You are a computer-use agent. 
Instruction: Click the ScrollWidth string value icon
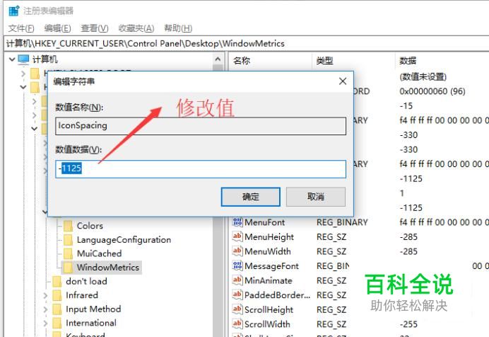[x=237, y=324]
